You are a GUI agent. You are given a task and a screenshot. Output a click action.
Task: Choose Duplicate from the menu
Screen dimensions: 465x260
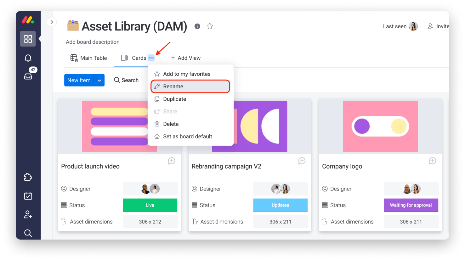pyautogui.click(x=190, y=99)
